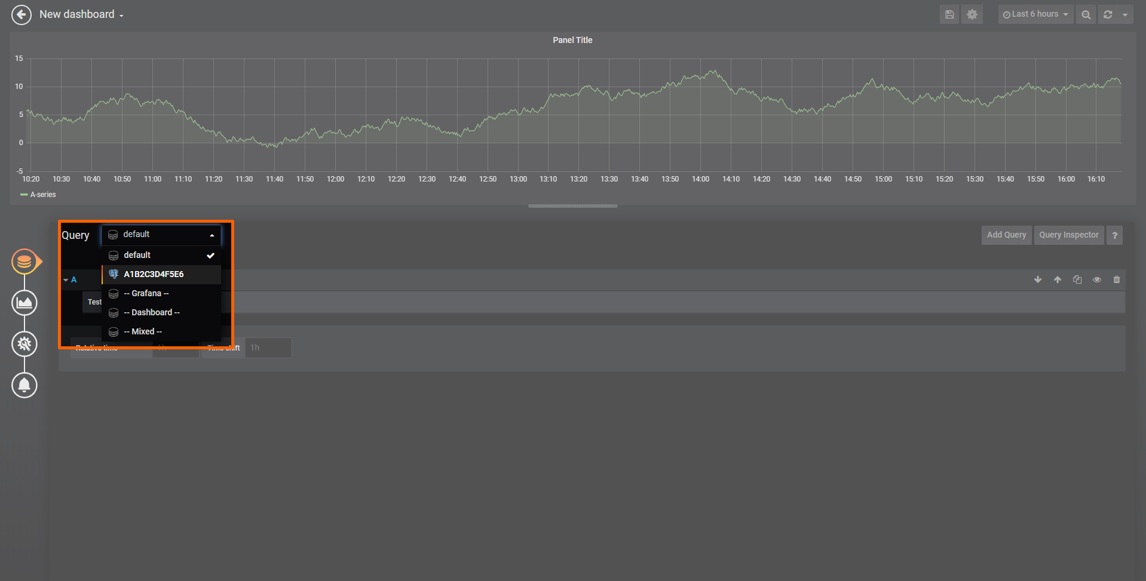
Task: Click the Add Query button
Action: [x=1006, y=235]
